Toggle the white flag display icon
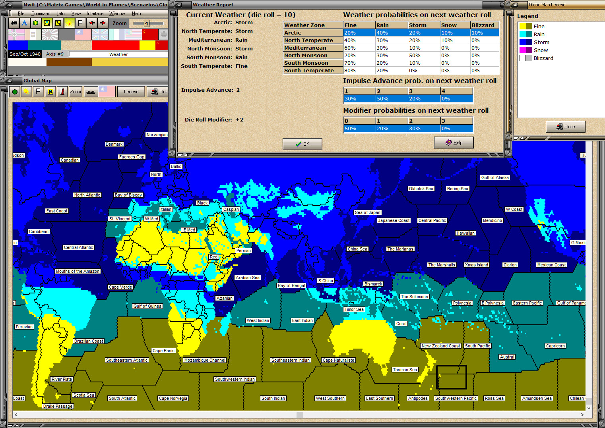 coord(80,23)
